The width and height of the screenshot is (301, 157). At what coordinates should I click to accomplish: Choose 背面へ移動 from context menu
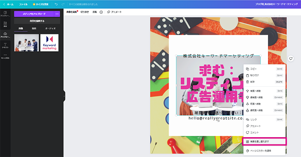pyautogui.click(x=264, y=91)
